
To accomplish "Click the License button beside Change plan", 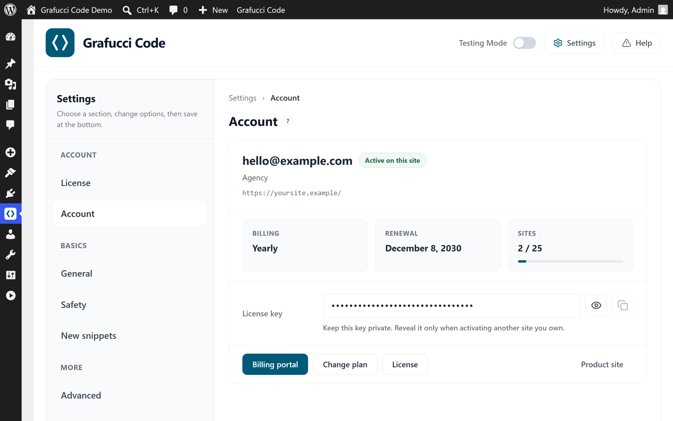I will (x=405, y=364).
